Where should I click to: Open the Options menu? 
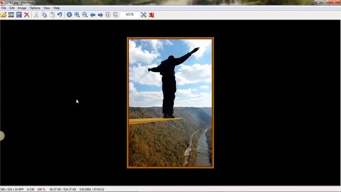pos(35,8)
